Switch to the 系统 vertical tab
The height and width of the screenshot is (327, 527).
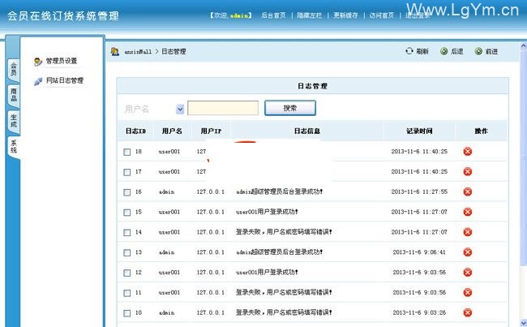(14, 147)
